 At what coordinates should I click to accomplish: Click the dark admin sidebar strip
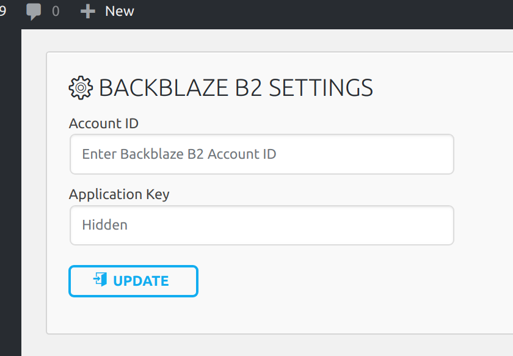pos(10,183)
